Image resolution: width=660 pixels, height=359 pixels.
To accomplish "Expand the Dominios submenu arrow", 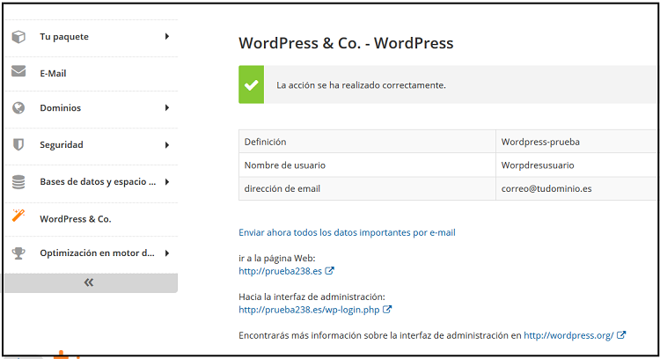I will tap(167, 107).
